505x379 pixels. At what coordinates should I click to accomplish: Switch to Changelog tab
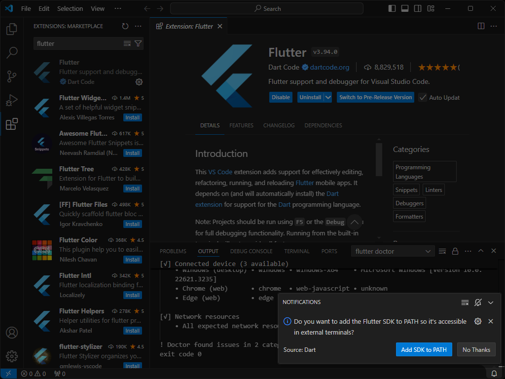[x=279, y=125]
